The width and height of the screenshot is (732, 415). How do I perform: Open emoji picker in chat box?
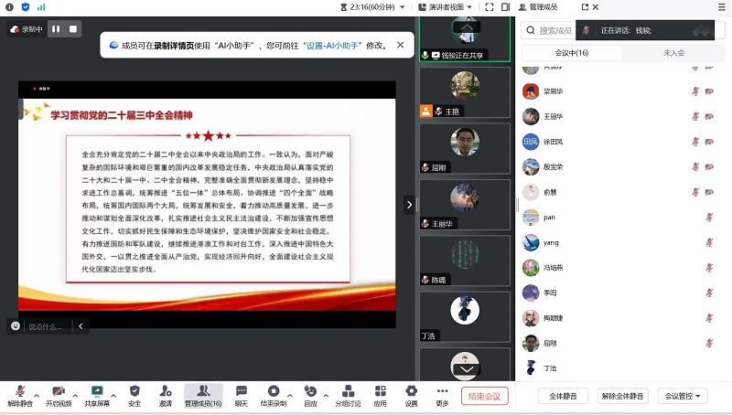click(x=16, y=326)
